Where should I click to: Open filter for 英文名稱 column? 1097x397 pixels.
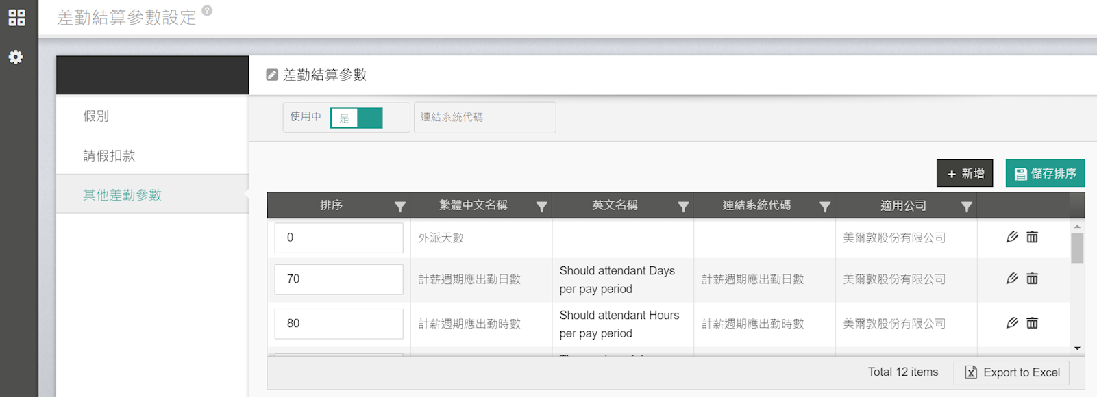click(x=683, y=207)
